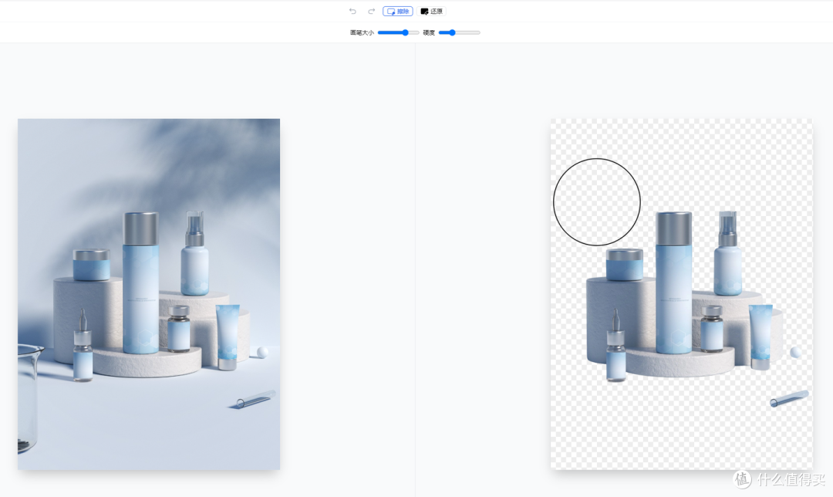Click the 硬度 hardness slider handle
Image resolution: width=833 pixels, height=497 pixels.
point(452,32)
